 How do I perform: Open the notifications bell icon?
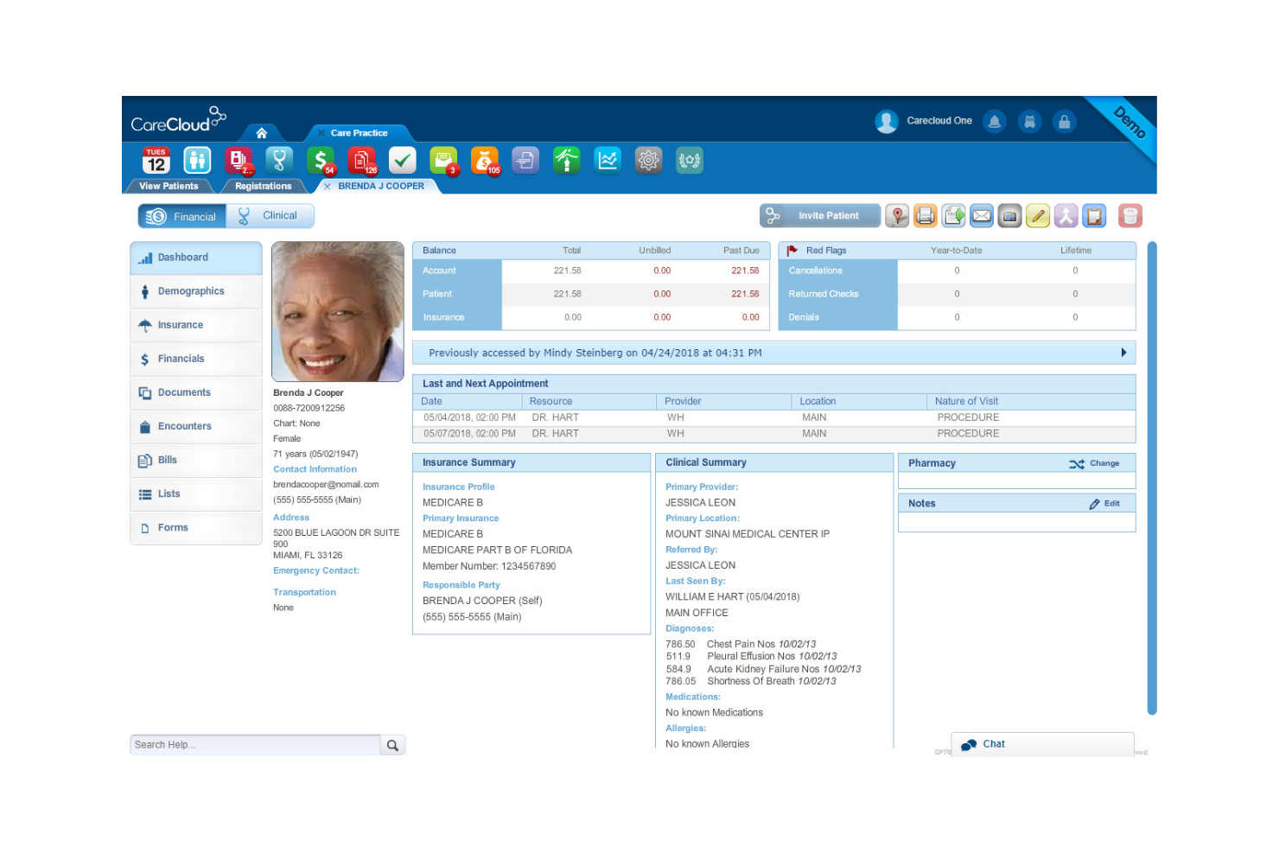tap(995, 122)
